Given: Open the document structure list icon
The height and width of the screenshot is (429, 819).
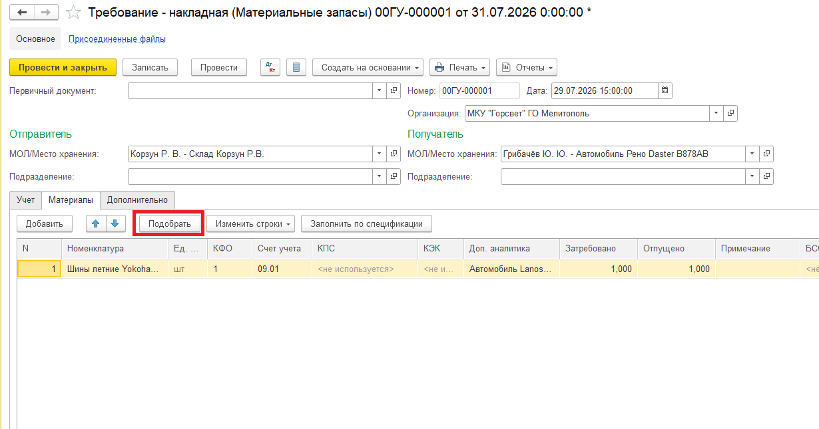Looking at the screenshot, I should (x=296, y=67).
